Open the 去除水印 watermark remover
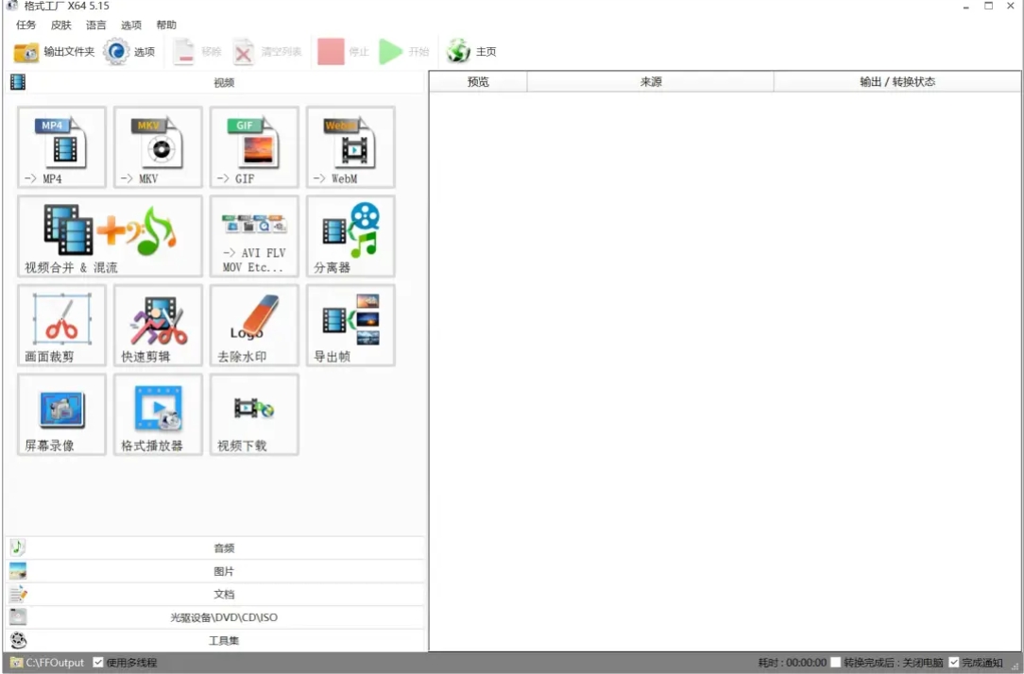1024x674 pixels. click(253, 325)
